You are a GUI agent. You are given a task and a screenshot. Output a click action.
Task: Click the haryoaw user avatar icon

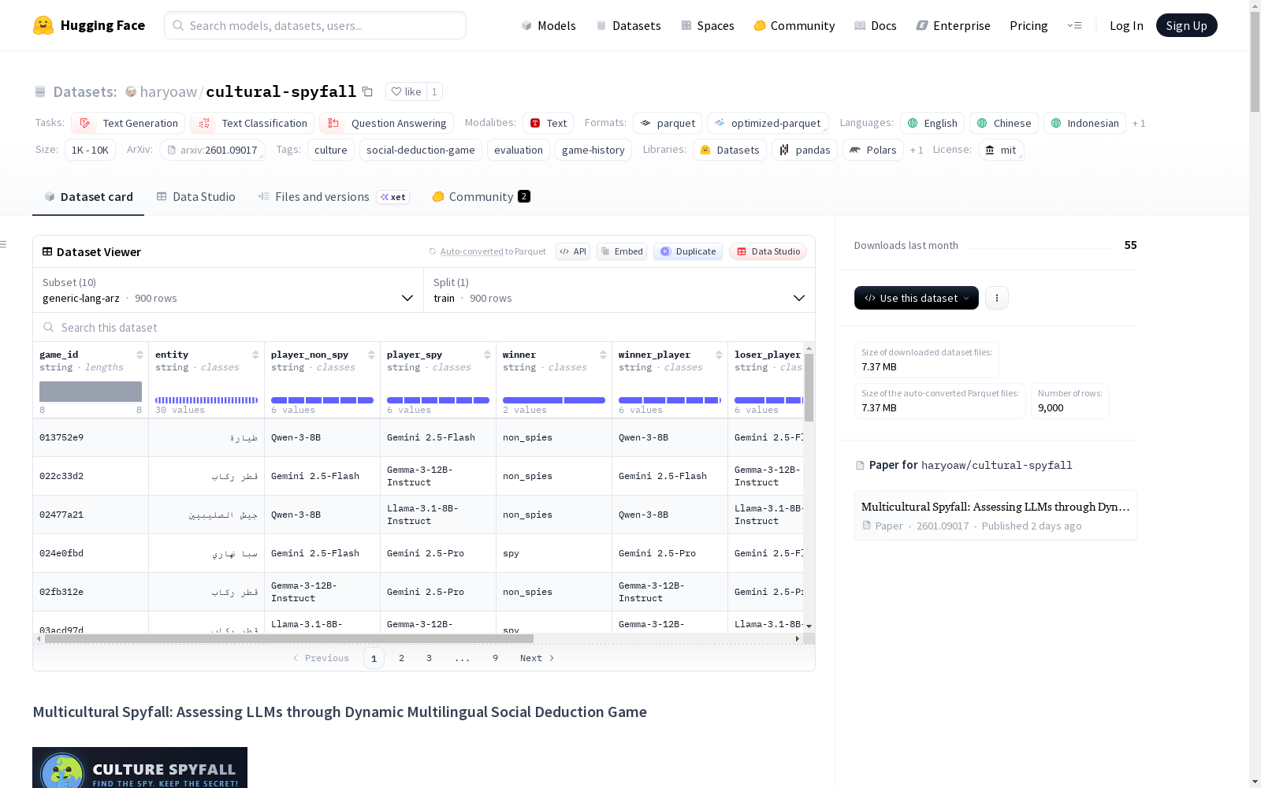click(x=131, y=91)
